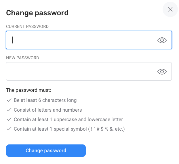The width and height of the screenshot is (179, 164).
Task: Submit with the blue Change password button
Action: 46,150
